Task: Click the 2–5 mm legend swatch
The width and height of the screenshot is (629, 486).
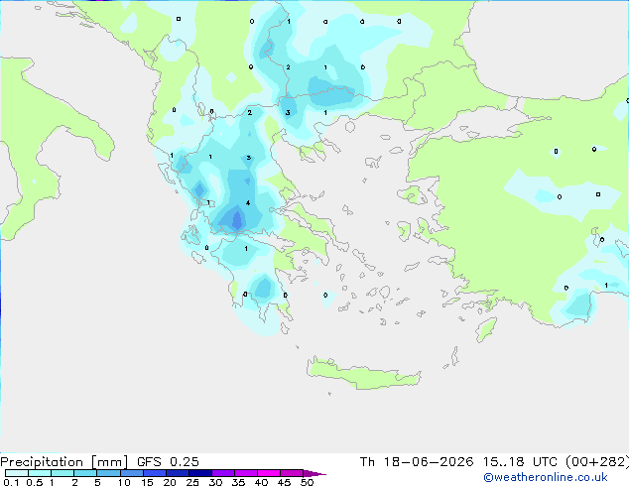Action: [85, 473]
